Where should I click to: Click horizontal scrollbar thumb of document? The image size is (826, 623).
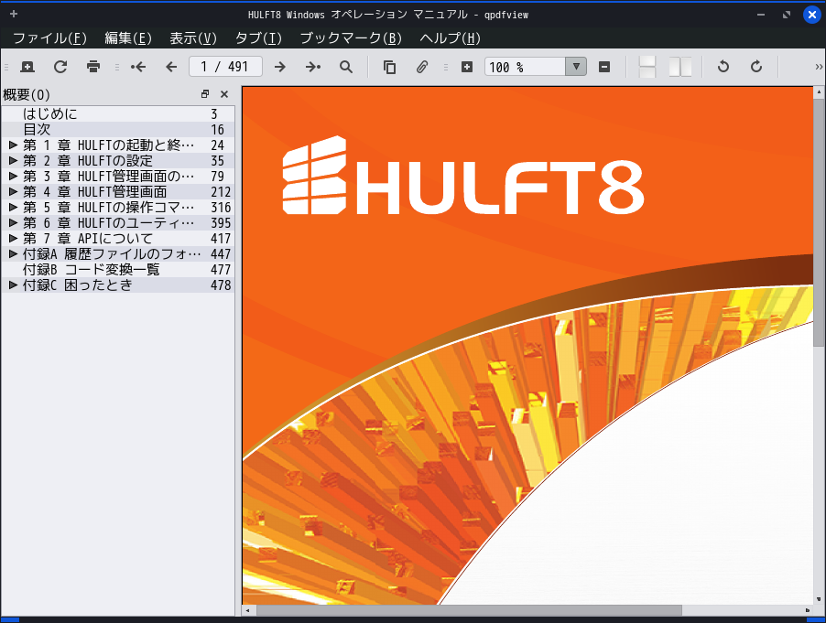(x=469, y=610)
